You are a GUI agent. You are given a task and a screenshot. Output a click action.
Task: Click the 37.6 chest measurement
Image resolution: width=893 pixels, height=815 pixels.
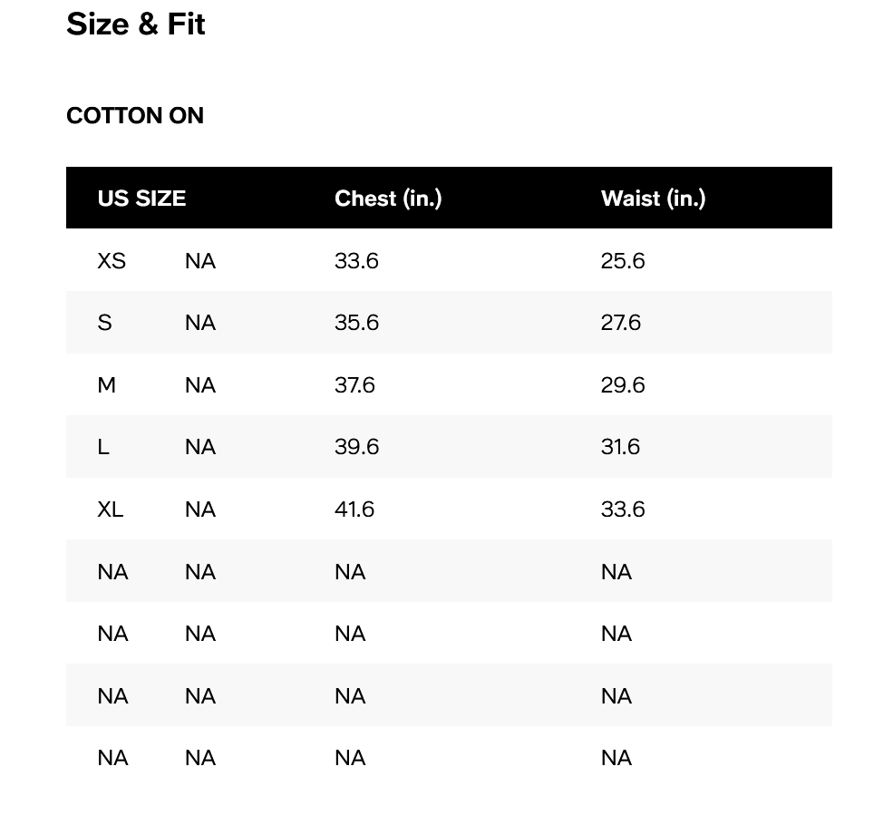pyautogui.click(x=354, y=385)
